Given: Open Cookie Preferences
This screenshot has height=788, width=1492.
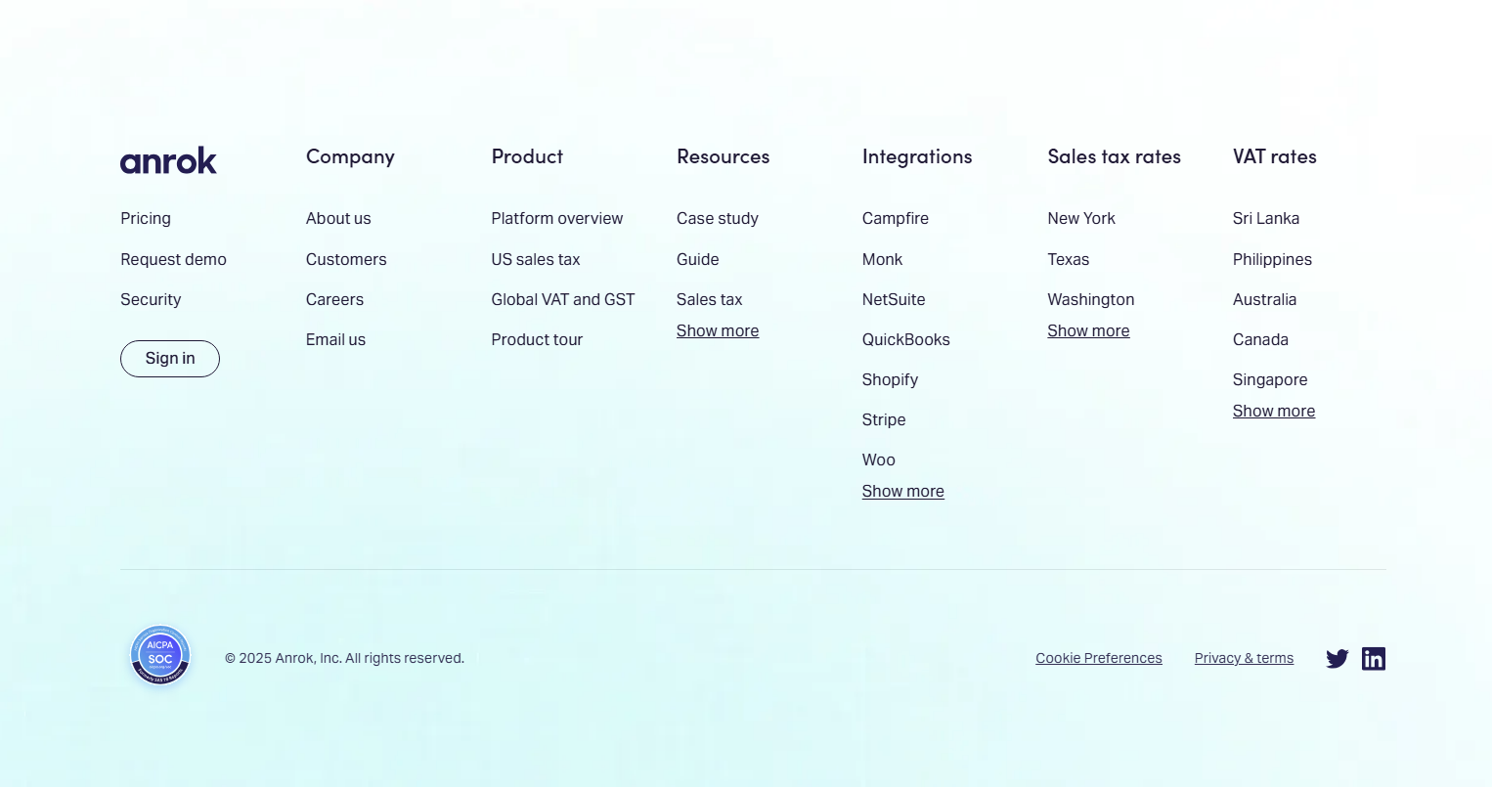Looking at the screenshot, I should tap(1098, 658).
